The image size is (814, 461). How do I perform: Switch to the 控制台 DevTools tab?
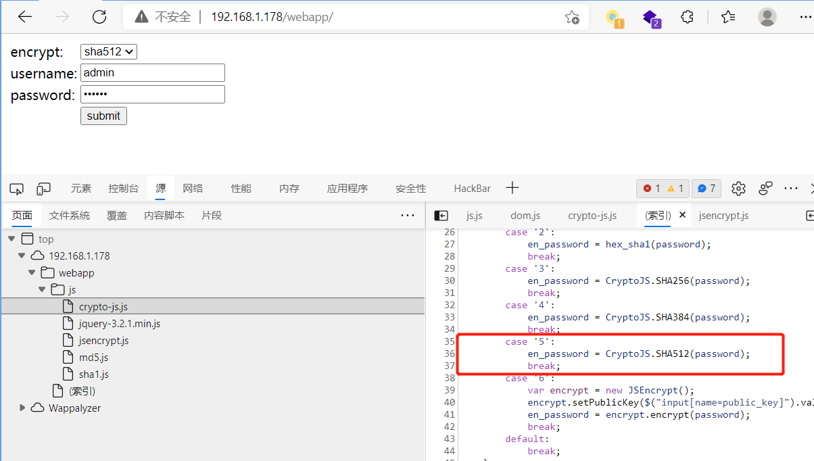pyautogui.click(x=123, y=189)
